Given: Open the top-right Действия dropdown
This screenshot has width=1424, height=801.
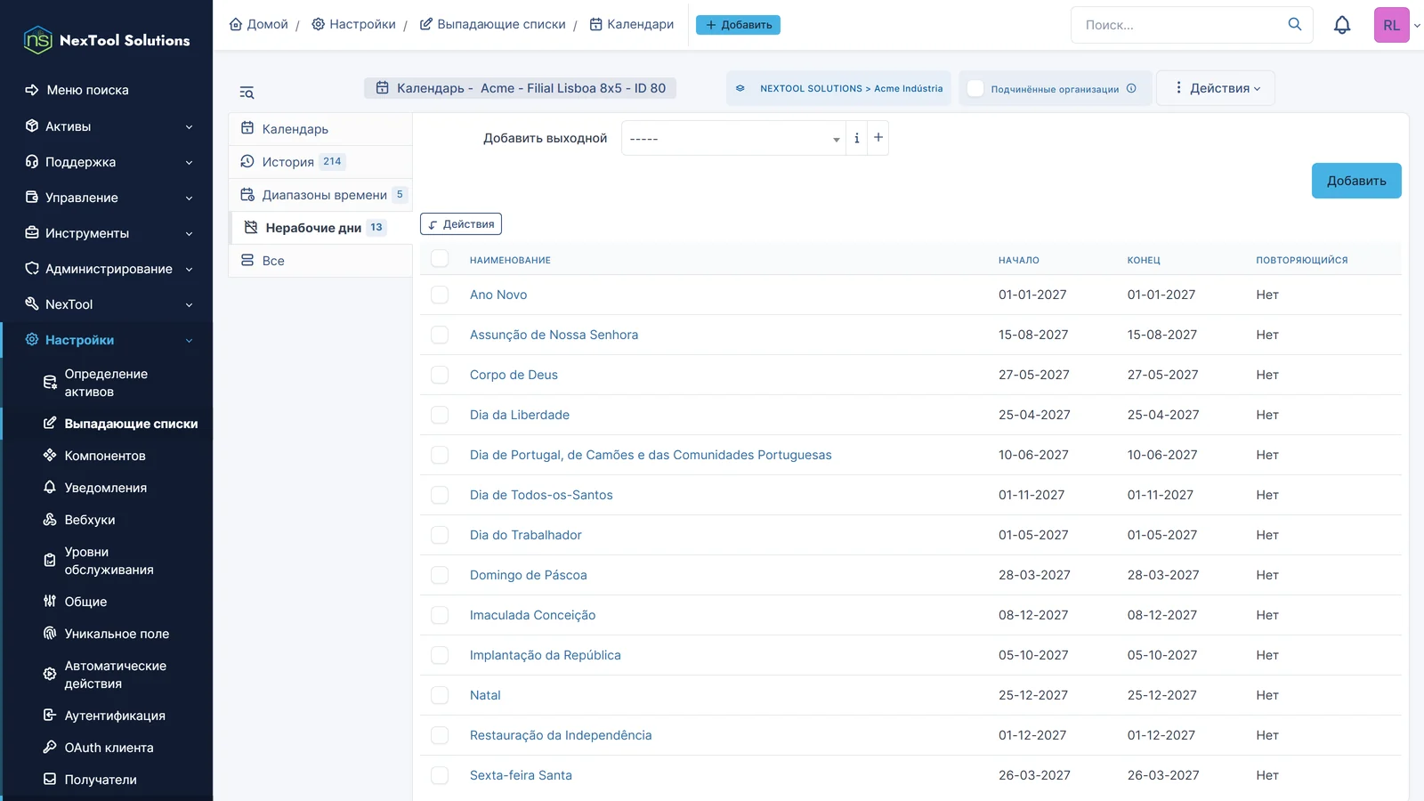Looking at the screenshot, I should (x=1216, y=88).
